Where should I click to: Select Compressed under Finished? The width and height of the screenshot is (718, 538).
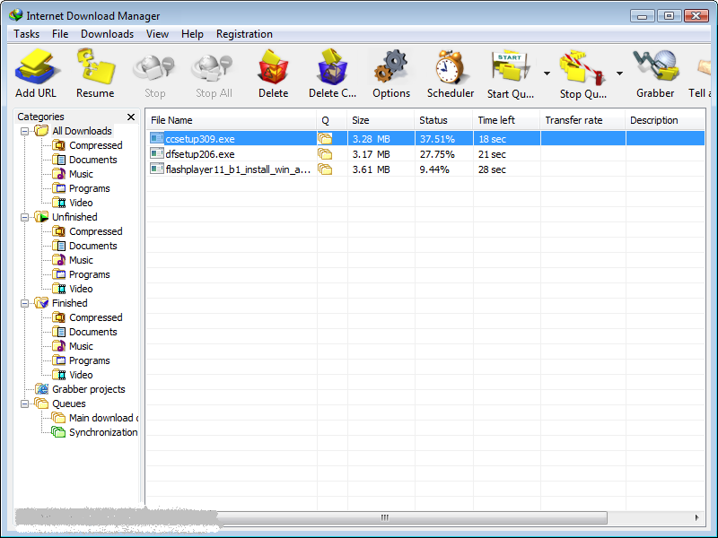96,317
